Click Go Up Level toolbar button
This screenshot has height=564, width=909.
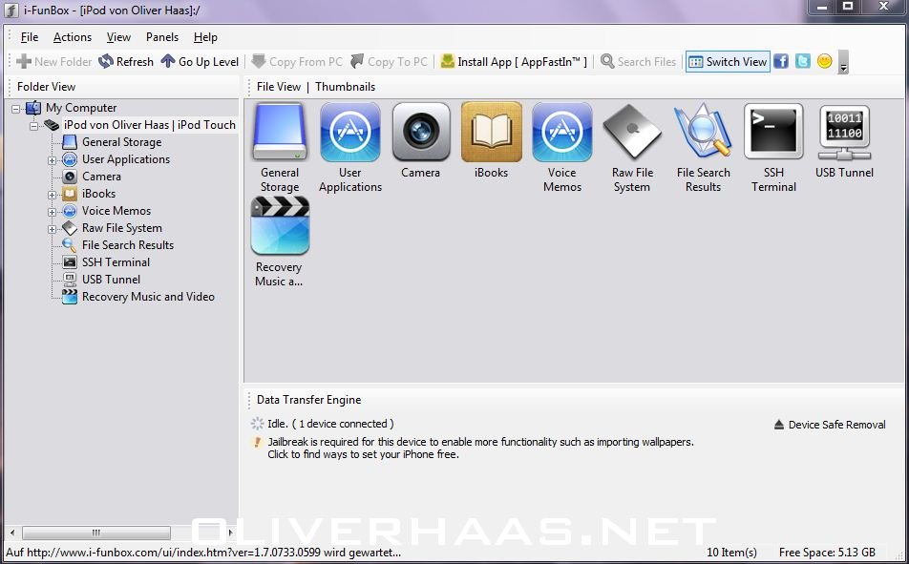click(200, 61)
